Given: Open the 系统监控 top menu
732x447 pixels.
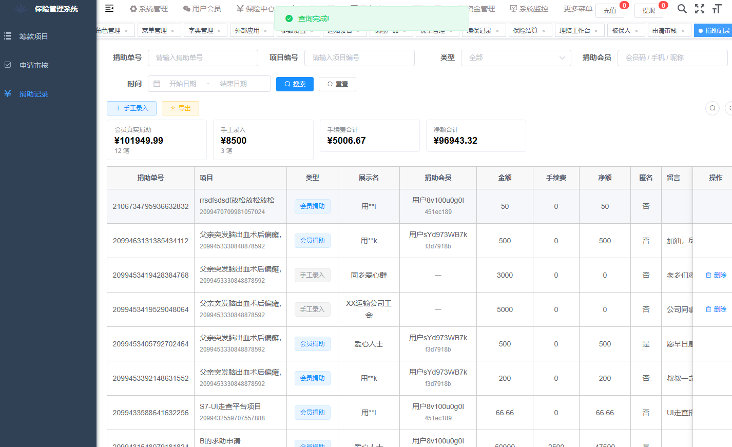Looking at the screenshot, I should click(x=529, y=9).
